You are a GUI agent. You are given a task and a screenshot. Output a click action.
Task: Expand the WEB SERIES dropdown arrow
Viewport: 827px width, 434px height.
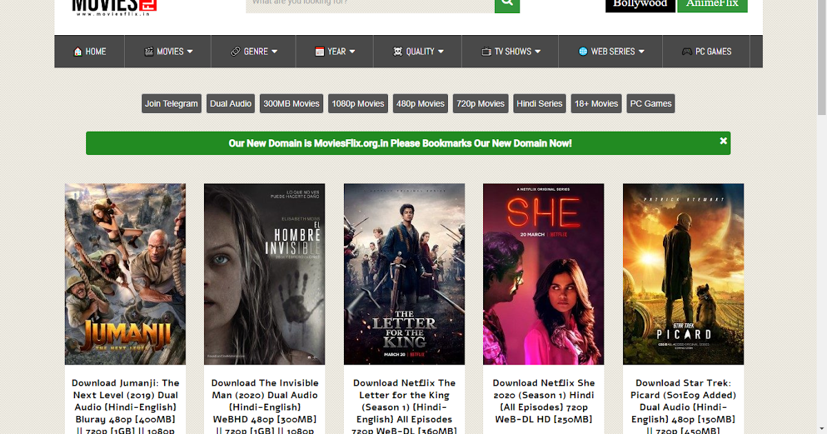click(641, 52)
